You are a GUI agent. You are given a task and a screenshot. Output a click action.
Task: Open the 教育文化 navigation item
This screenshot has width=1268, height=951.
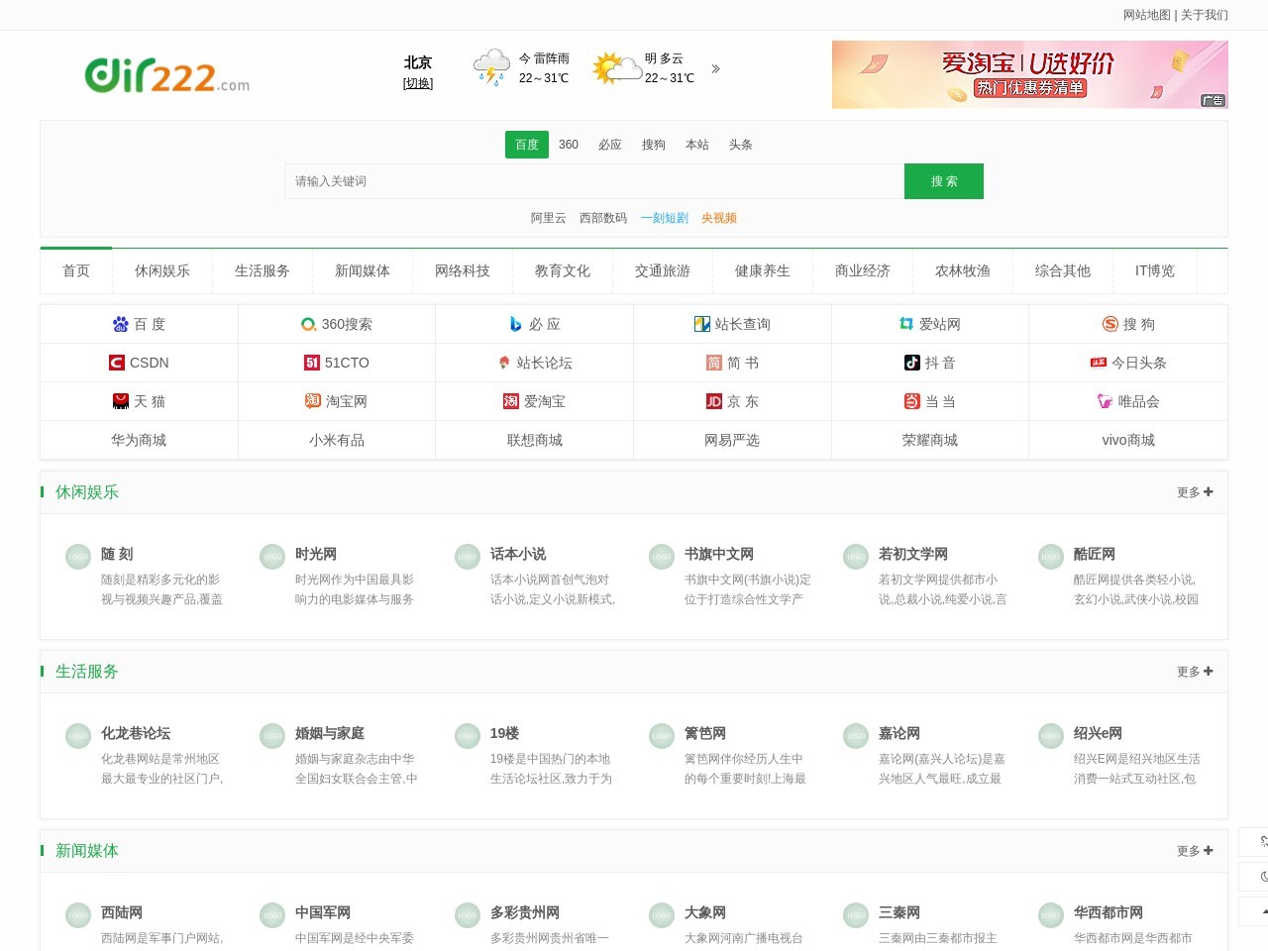(x=563, y=271)
